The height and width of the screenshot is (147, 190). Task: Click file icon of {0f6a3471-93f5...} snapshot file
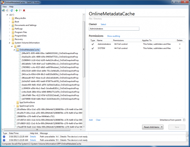(20, 53)
